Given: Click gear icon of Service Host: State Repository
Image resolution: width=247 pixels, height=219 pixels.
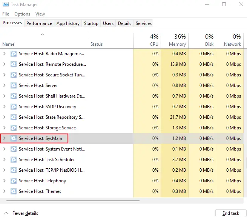Looking at the screenshot, I should [x=14, y=117].
